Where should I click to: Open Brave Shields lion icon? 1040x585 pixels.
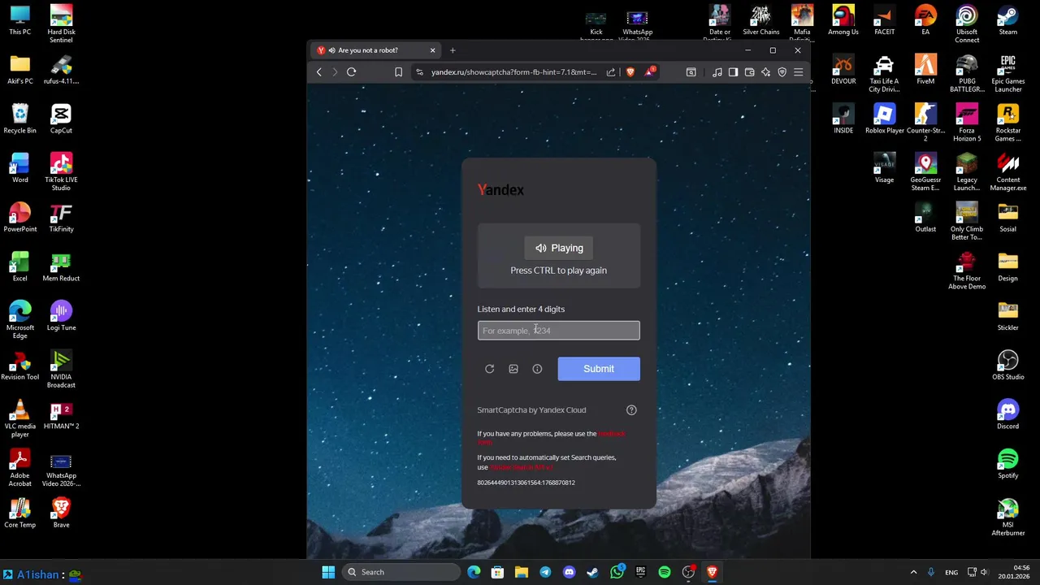(630, 72)
